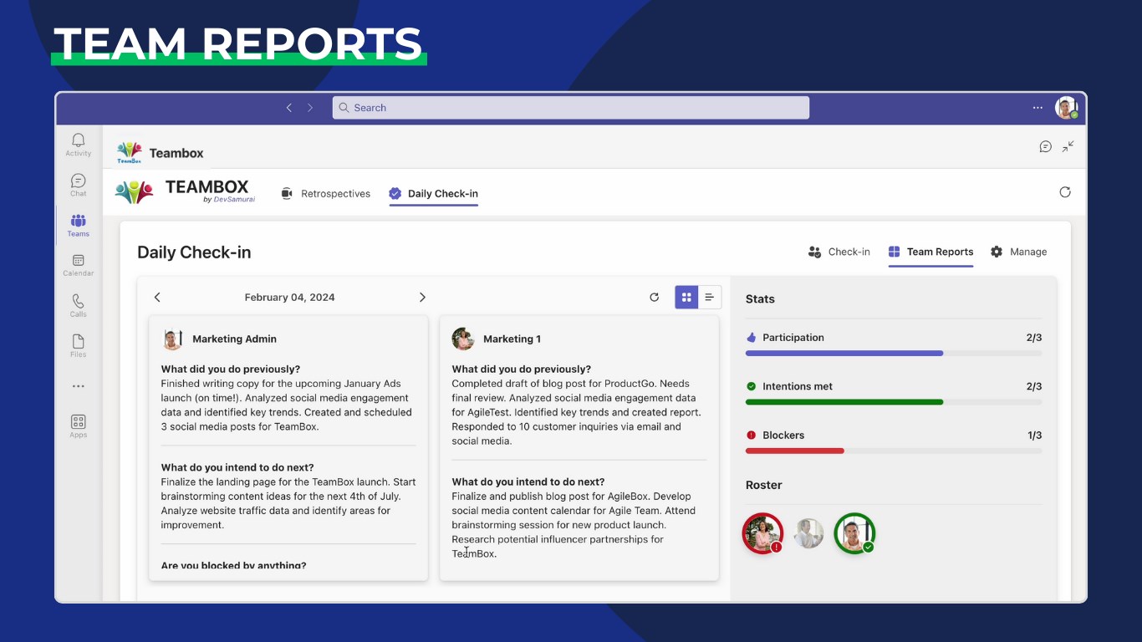Click the Intentions met progress bar
Screen dimensions: 1142x642
click(894, 402)
